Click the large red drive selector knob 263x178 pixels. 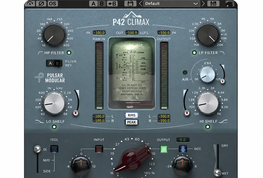(133, 158)
